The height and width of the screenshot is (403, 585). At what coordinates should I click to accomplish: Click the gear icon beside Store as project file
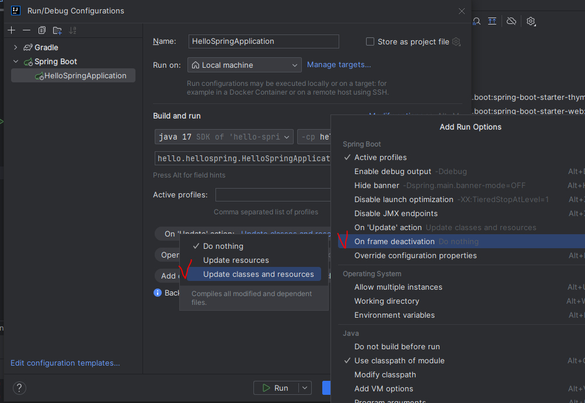457,42
